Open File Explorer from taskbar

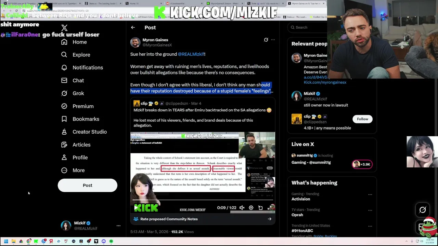(x=13, y=242)
